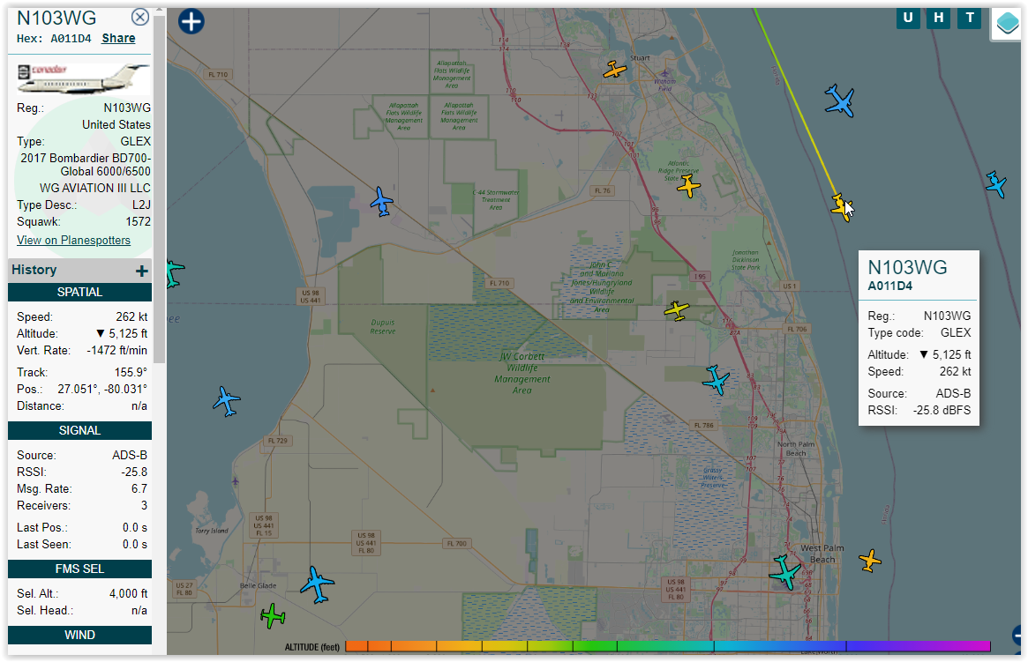
Task: Open the map layers switcher
Action: 1007,23
